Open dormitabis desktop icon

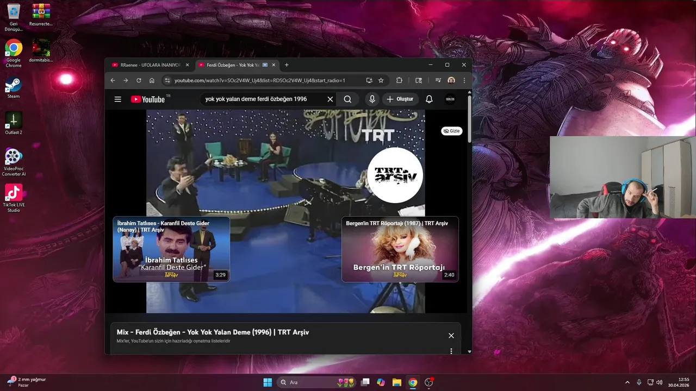41,51
